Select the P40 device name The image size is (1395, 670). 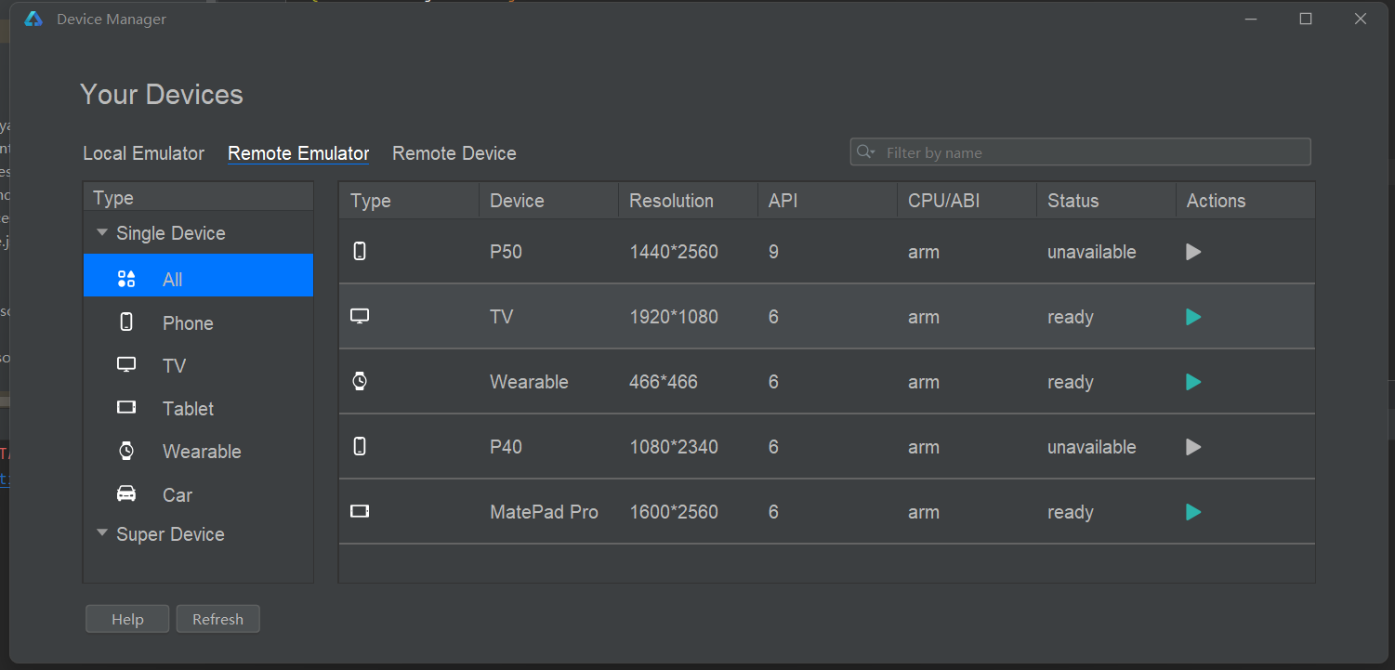506,447
